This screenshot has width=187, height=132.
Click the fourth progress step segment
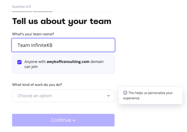84,12
